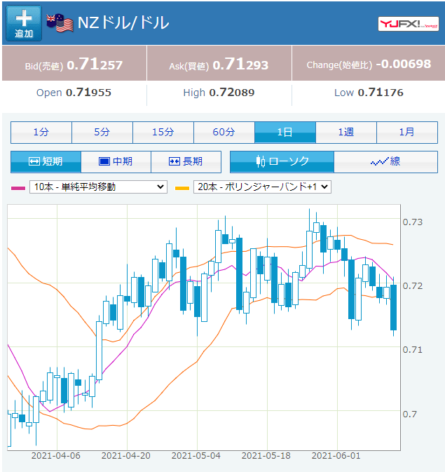Screen dimensions: 445x472
Task: Click the 0.73 price axis label
Action: [x=413, y=222]
